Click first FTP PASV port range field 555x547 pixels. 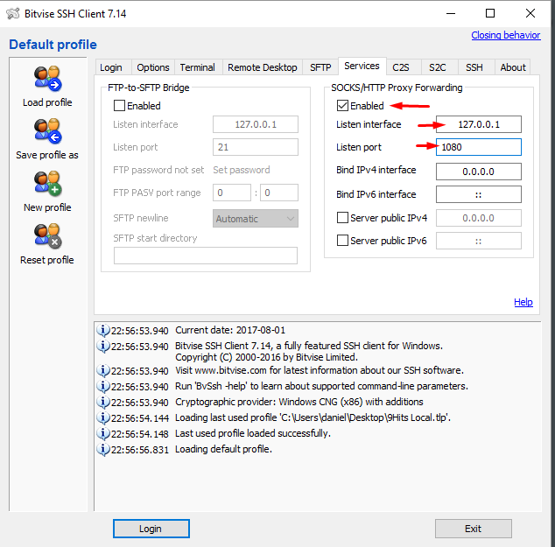point(232,193)
